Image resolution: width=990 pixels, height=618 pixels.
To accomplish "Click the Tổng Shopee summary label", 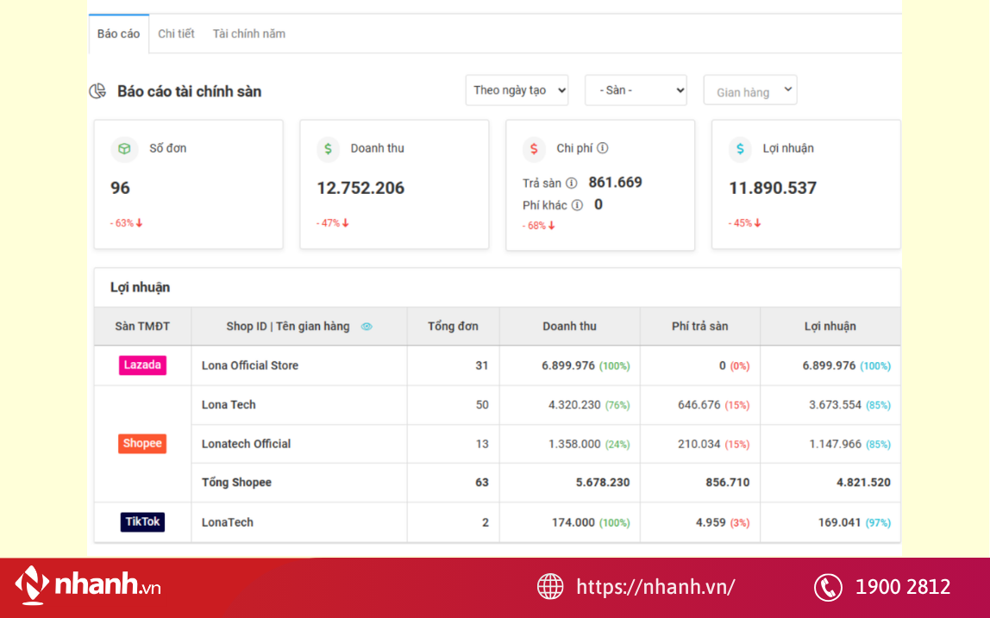I will (237, 483).
